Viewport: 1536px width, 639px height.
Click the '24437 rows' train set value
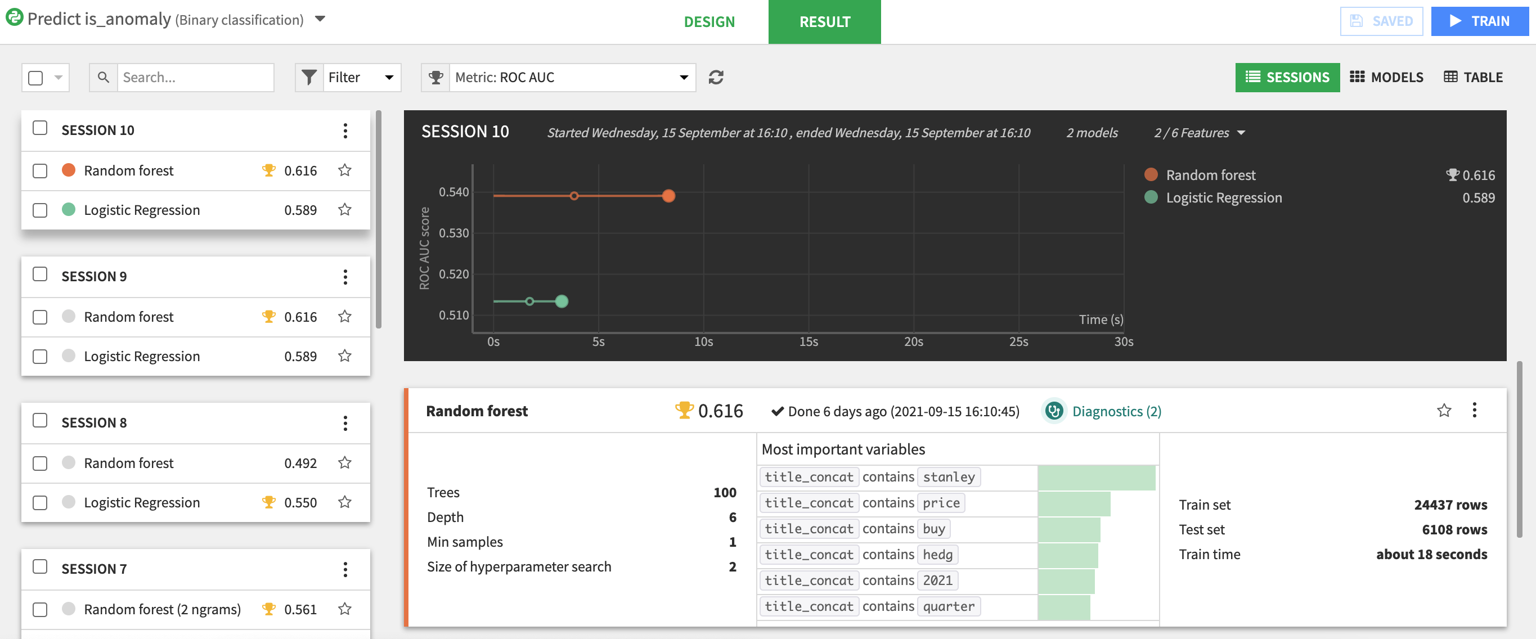pyautogui.click(x=1450, y=505)
